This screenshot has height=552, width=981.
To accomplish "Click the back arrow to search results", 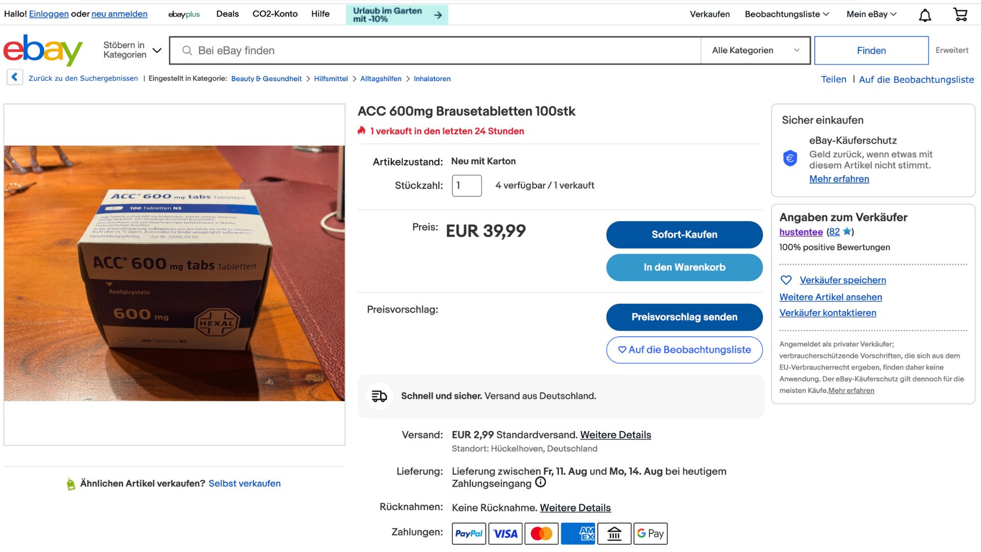I will 14,78.
